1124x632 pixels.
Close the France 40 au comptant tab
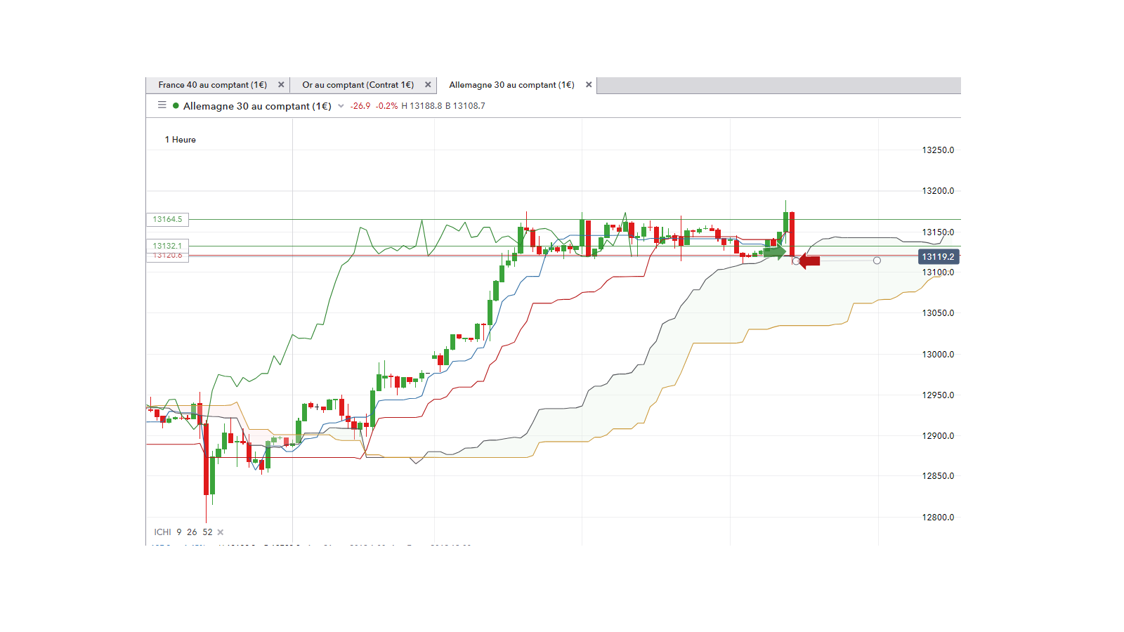(281, 85)
